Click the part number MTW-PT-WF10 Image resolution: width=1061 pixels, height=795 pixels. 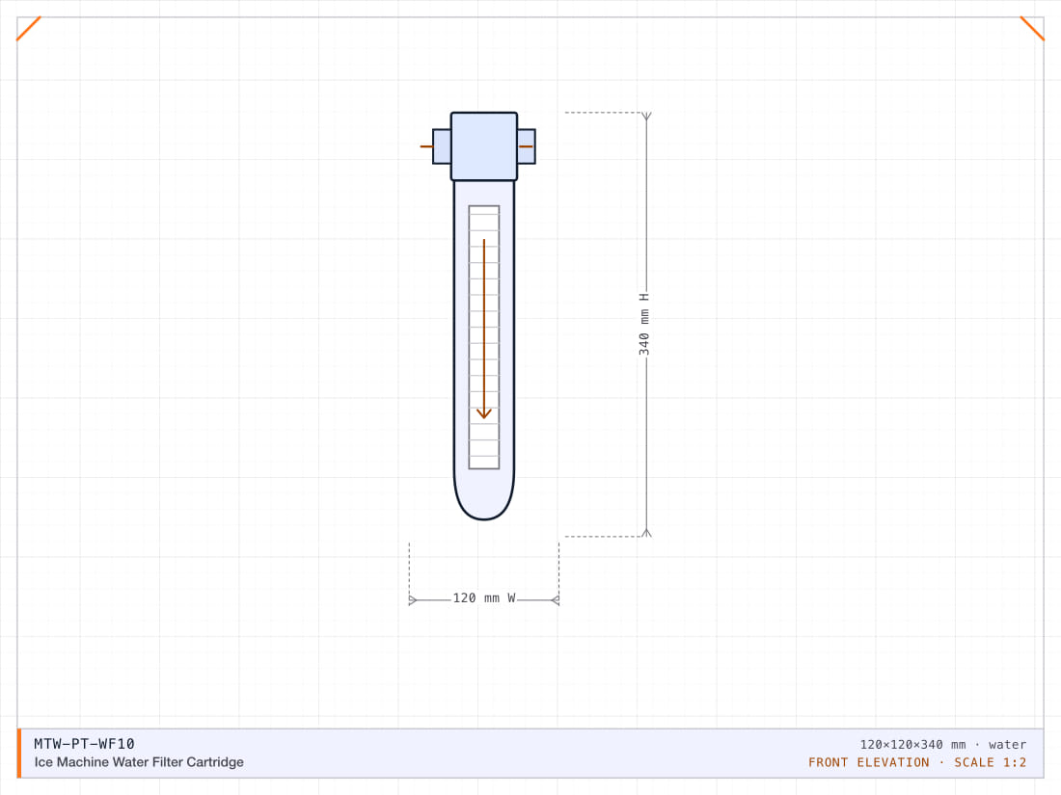pyautogui.click(x=85, y=744)
